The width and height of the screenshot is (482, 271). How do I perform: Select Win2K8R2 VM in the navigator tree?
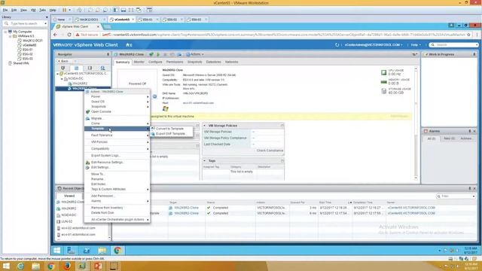point(80,84)
